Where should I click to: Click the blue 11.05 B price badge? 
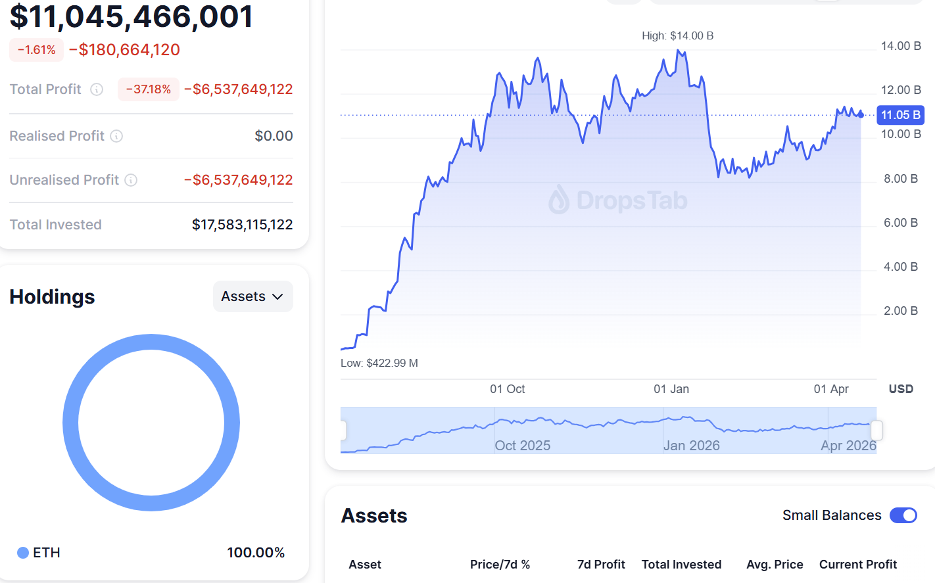tap(900, 115)
